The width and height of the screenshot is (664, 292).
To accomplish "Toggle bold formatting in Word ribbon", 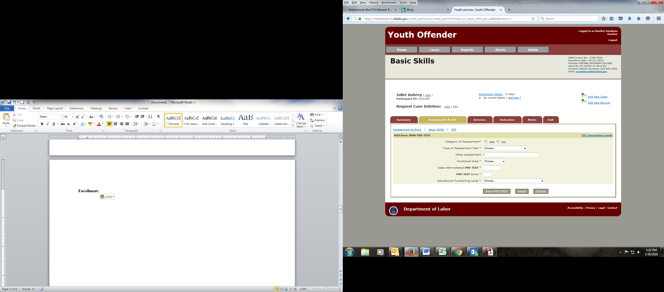I will coord(42,124).
